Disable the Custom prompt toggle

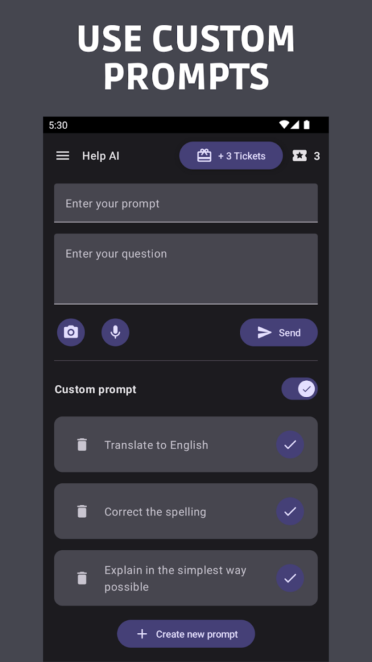[299, 388]
